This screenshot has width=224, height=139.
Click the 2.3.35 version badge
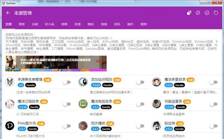tap(169, 107)
